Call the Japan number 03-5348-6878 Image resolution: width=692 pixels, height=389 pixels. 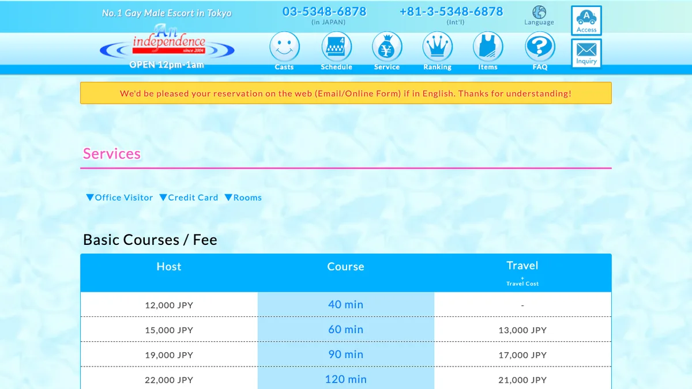(x=324, y=12)
